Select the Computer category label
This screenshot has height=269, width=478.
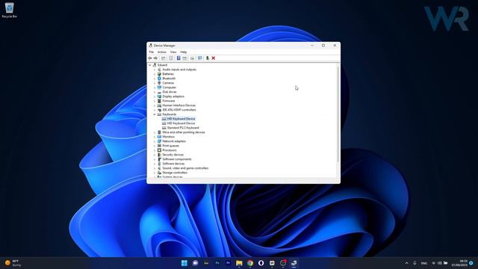tap(170, 87)
